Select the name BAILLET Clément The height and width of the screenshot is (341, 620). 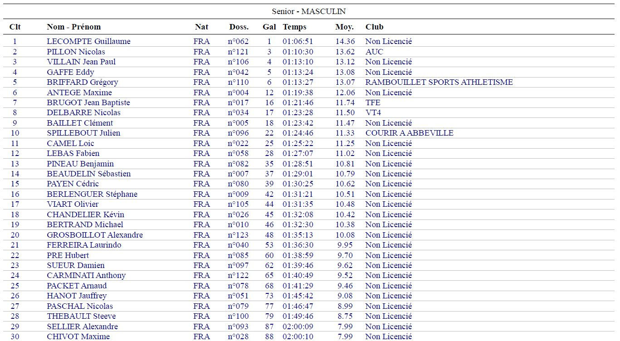tap(80, 123)
